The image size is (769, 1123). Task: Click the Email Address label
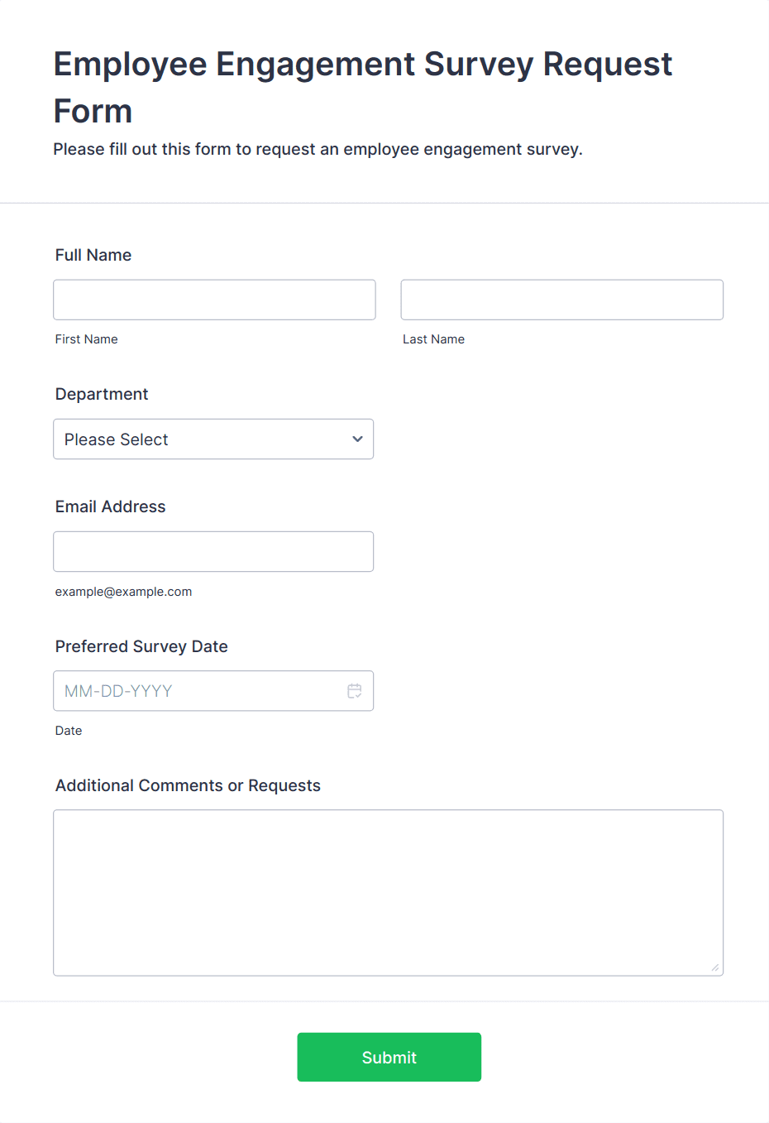(110, 506)
